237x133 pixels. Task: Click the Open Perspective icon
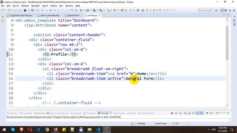[216, 10]
